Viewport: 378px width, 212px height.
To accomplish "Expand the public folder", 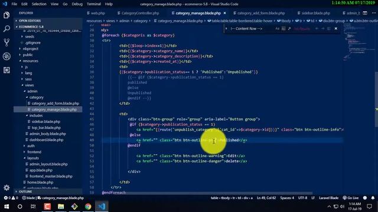I will [28, 55].
